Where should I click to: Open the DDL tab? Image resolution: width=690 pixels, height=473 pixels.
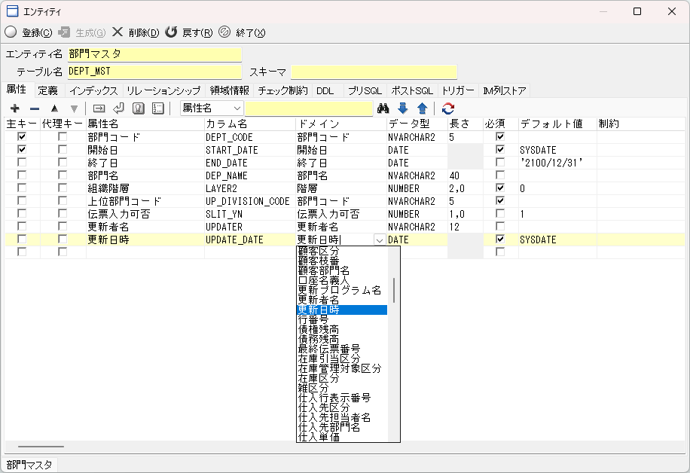click(x=325, y=90)
